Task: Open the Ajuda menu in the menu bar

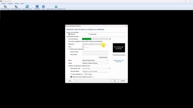Action: click(22, 4)
